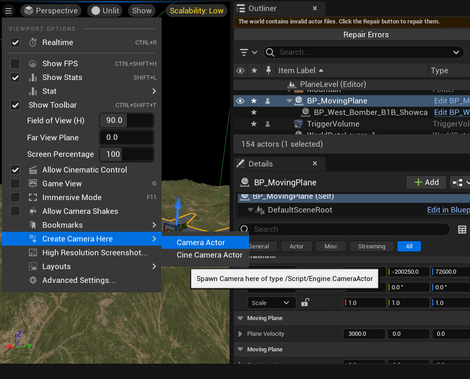Click the Layouts grid icon
The width and height of the screenshot is (470, 379).
pos(33,266)
